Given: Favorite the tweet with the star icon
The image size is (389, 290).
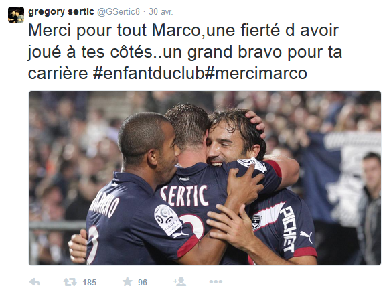Looking at the screenshot, I should pyautogui.click(x=127, y=281).
